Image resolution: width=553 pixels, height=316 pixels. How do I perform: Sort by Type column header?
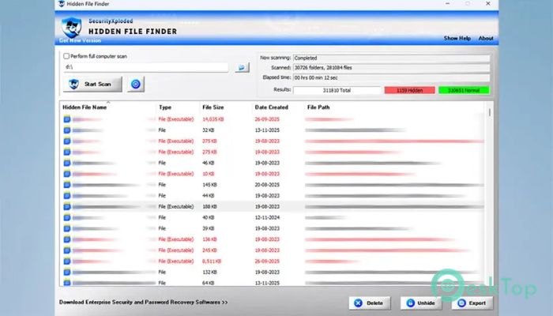[x=165, y=107]
